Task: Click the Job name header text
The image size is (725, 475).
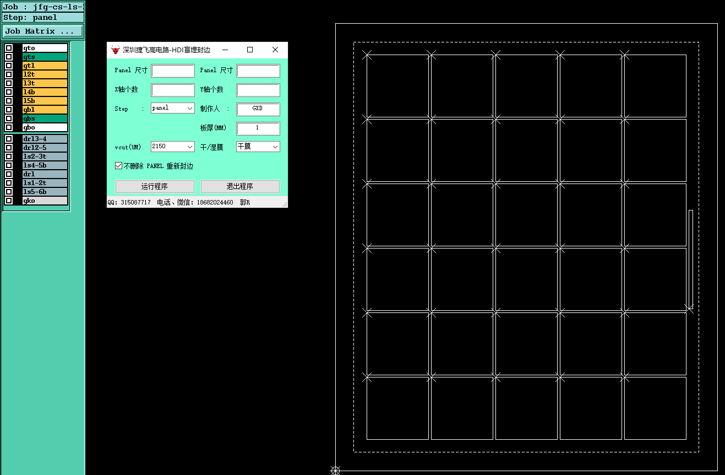Action: (43, 7)
